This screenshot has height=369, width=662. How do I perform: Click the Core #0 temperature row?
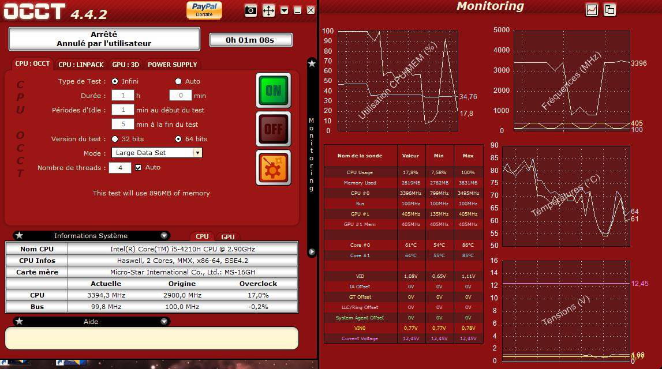tap(403, 245)
